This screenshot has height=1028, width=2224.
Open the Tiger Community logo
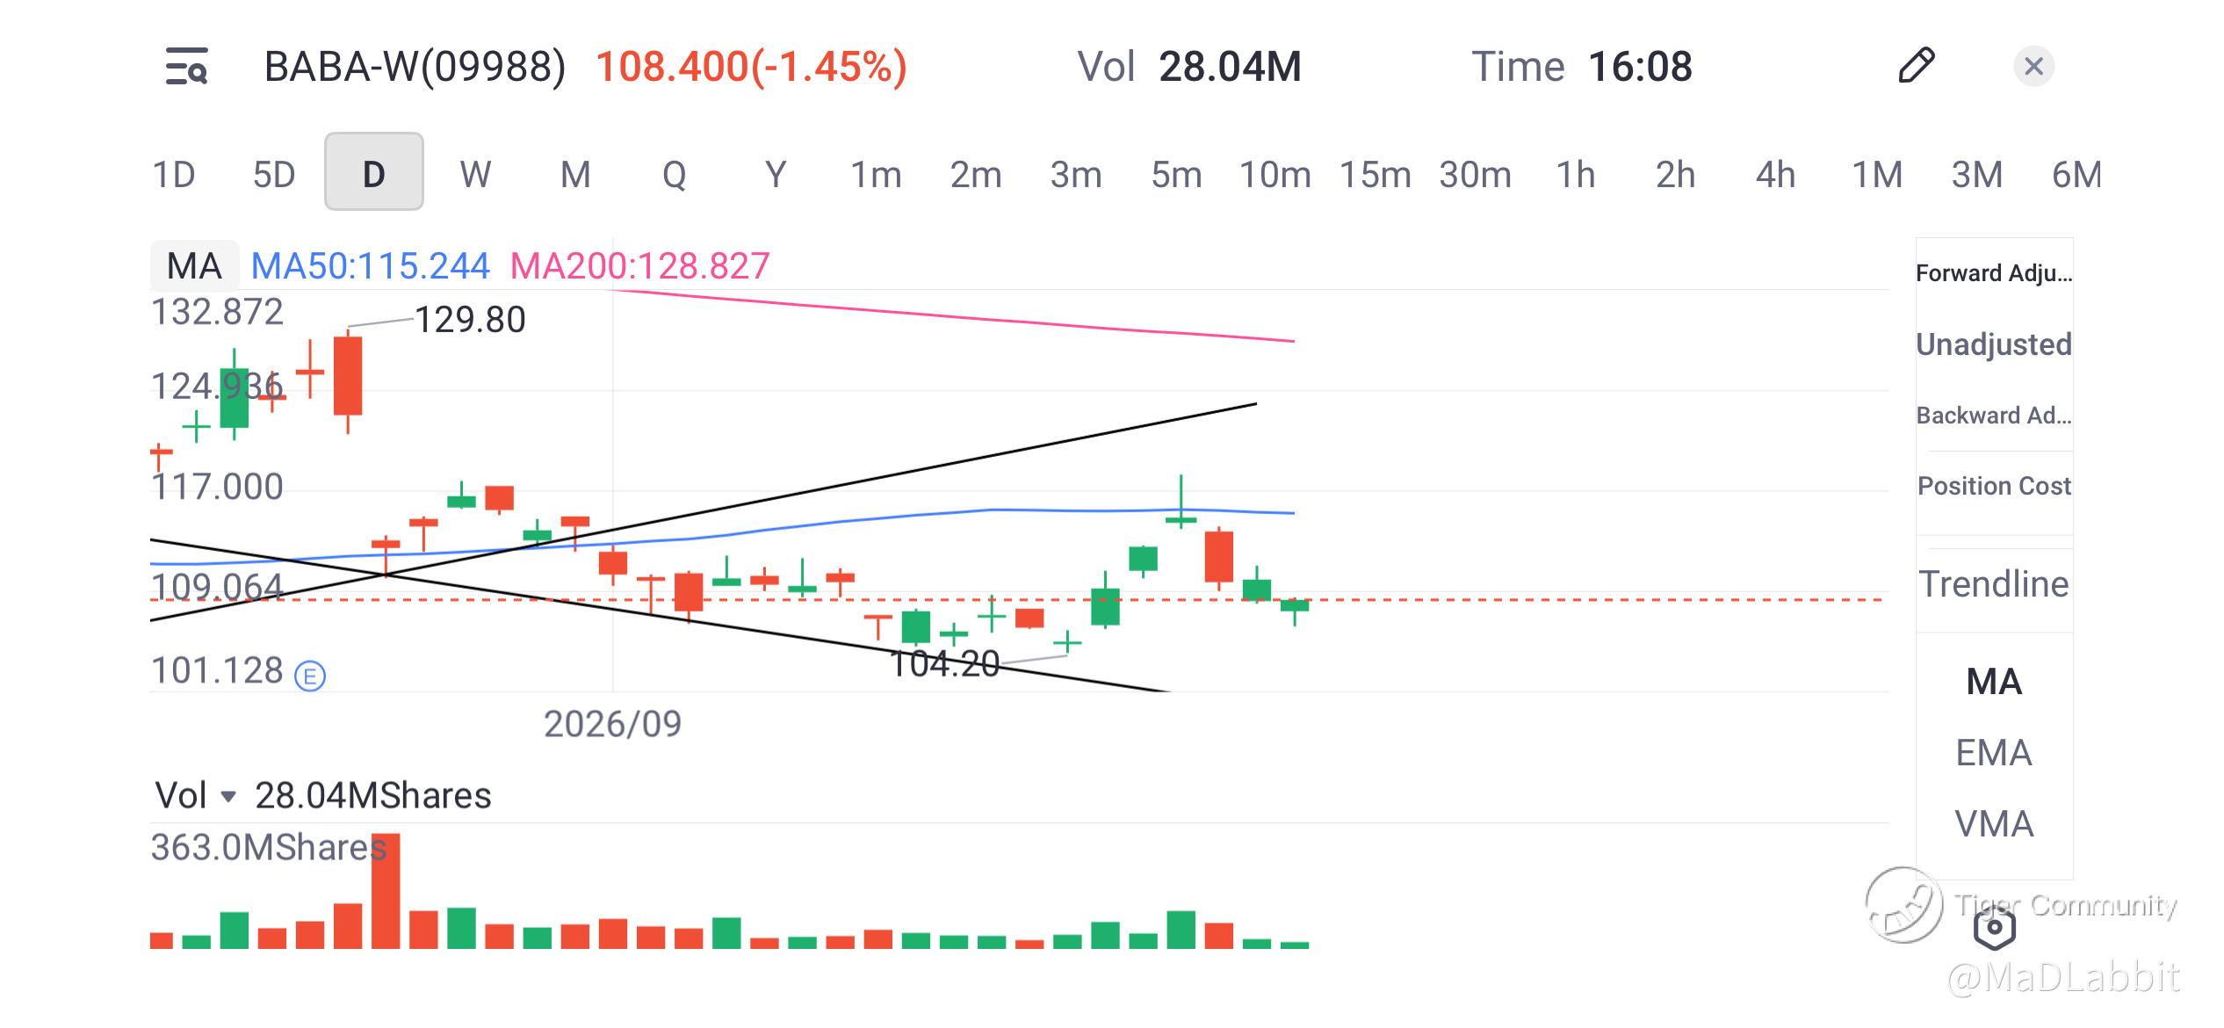pos(1904,905)
